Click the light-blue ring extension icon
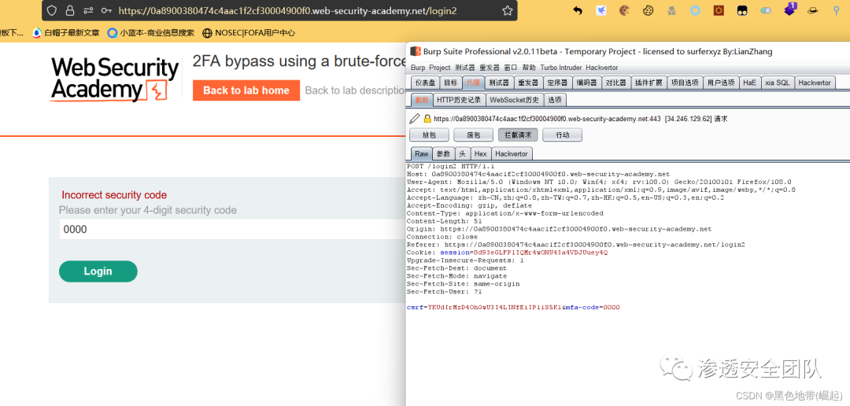 pyautogui.click(x=695, y=10)
